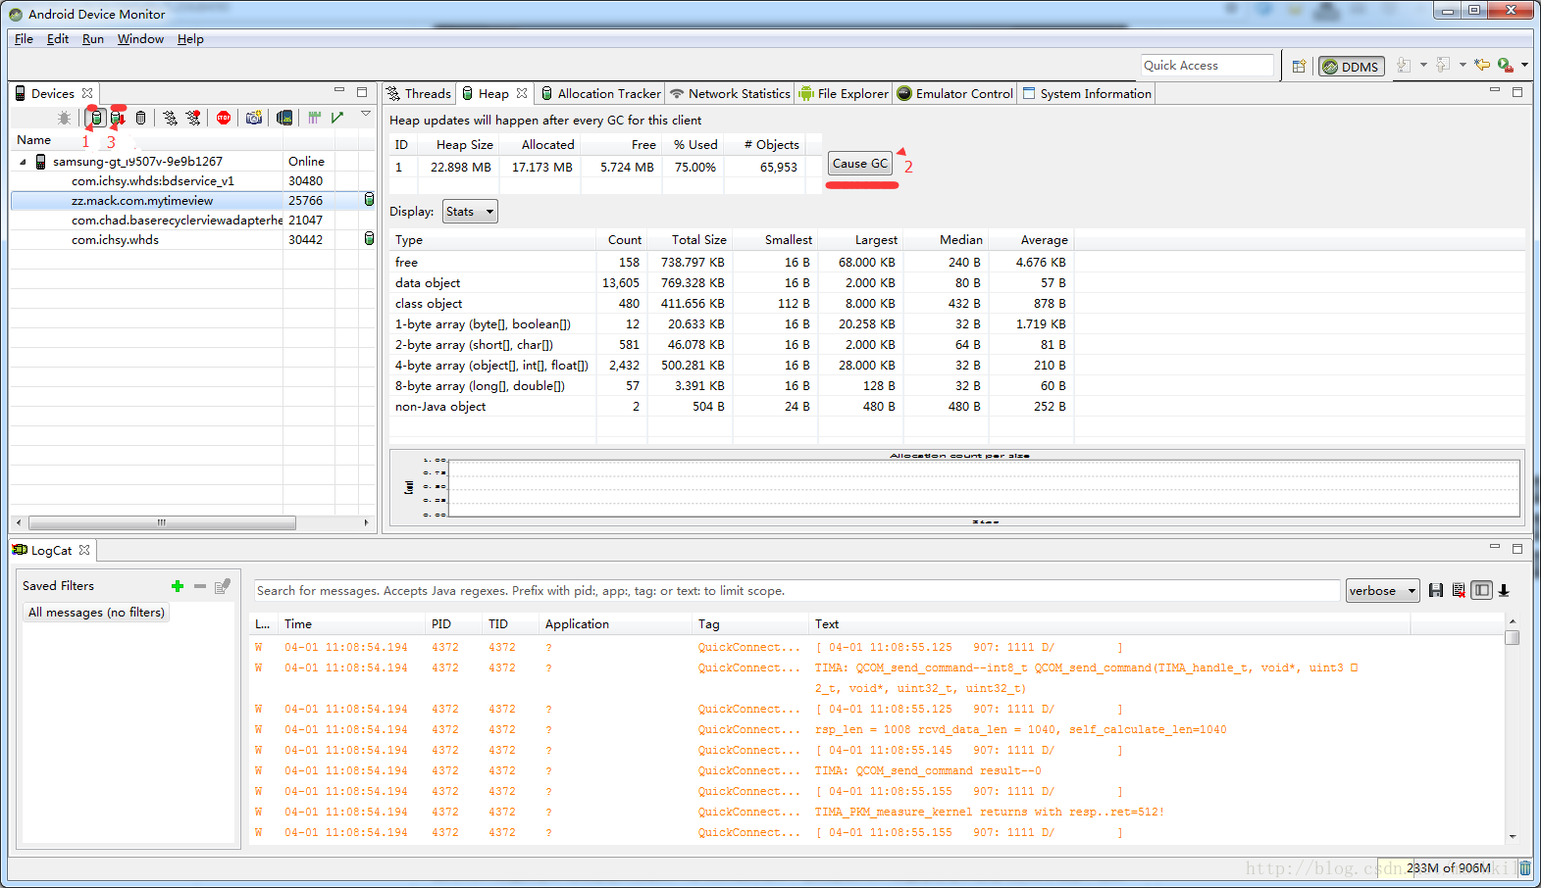Image resolution: width=1541 pixels, height=888 pixels.
Task: Select process com.ichsy.whds with PID 30442
Action: 193,239
